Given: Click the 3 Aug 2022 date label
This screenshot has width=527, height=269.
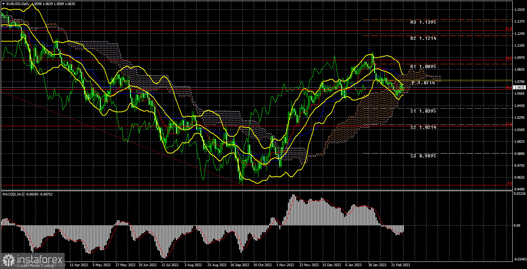Looking at the screenshot, I should click(x=193, y=265).
